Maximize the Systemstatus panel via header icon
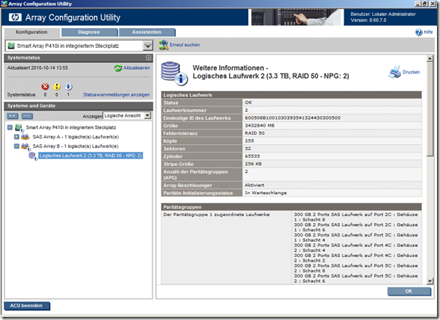Screen dimensions: 440x320 pos(149,58)
